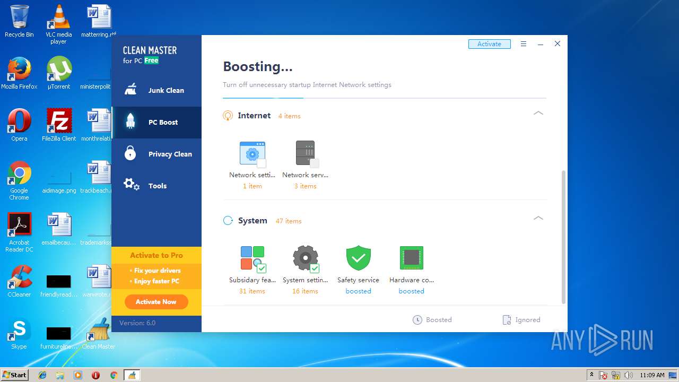Launch VLC media player shortcut
Image resolution: width=679 pixels, height=382 pixels.
click(58, 24)
